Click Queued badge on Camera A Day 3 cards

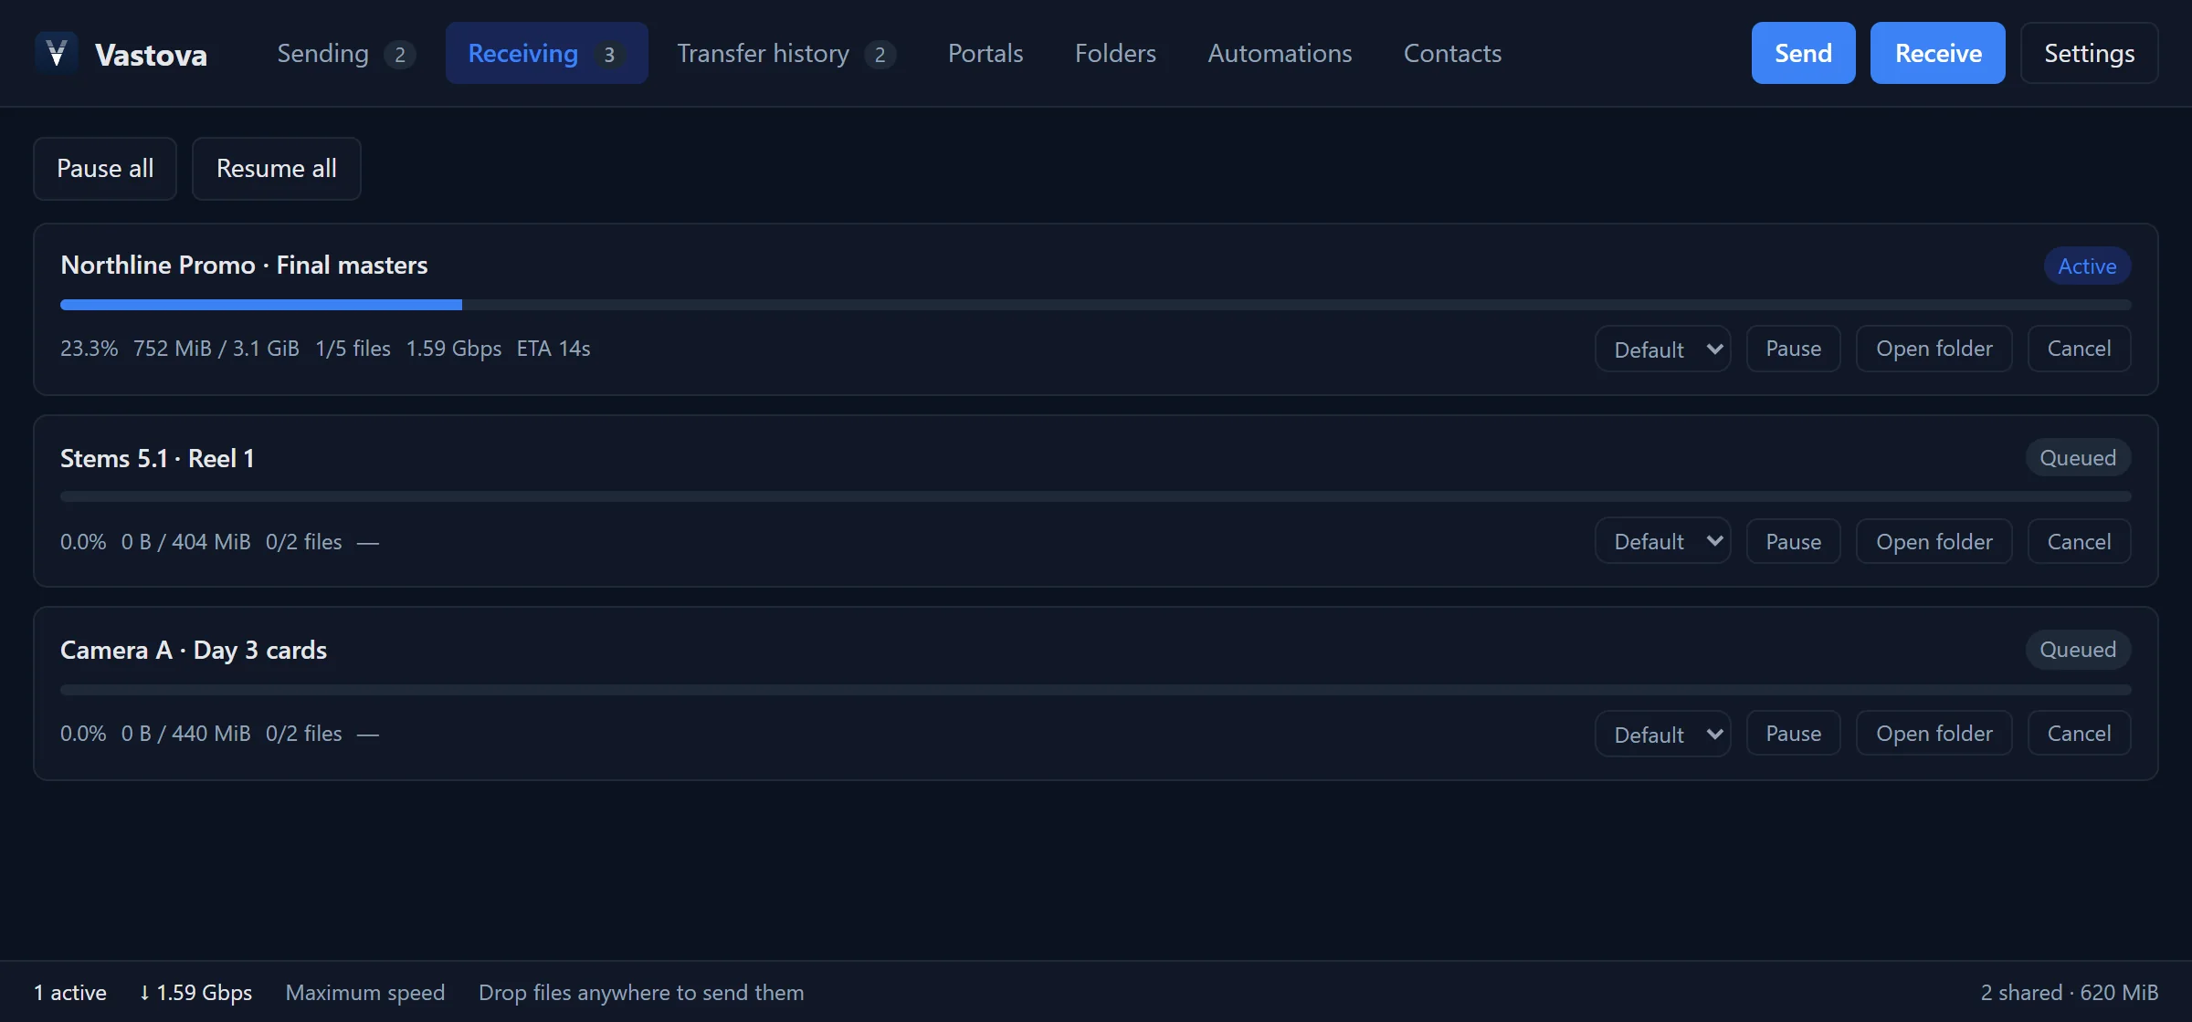pos(2078,650)
